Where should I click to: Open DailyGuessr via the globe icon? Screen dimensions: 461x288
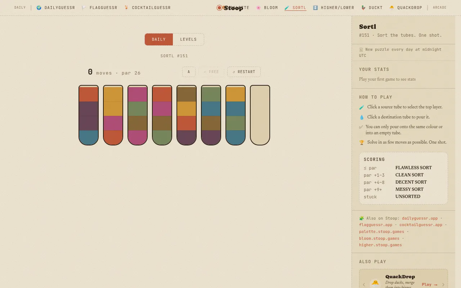pos(39,8)
